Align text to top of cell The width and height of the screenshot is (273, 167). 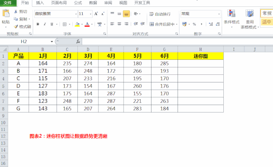112,14
